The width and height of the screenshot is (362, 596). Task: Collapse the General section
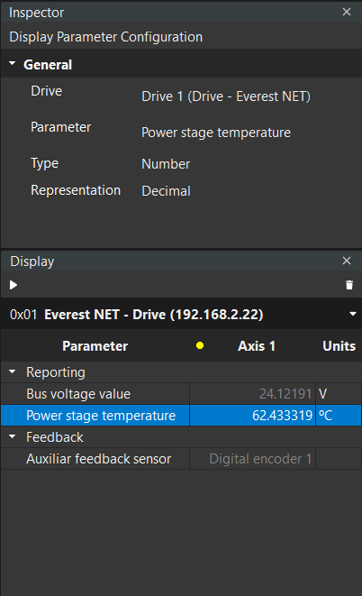(x=13, y=63)
